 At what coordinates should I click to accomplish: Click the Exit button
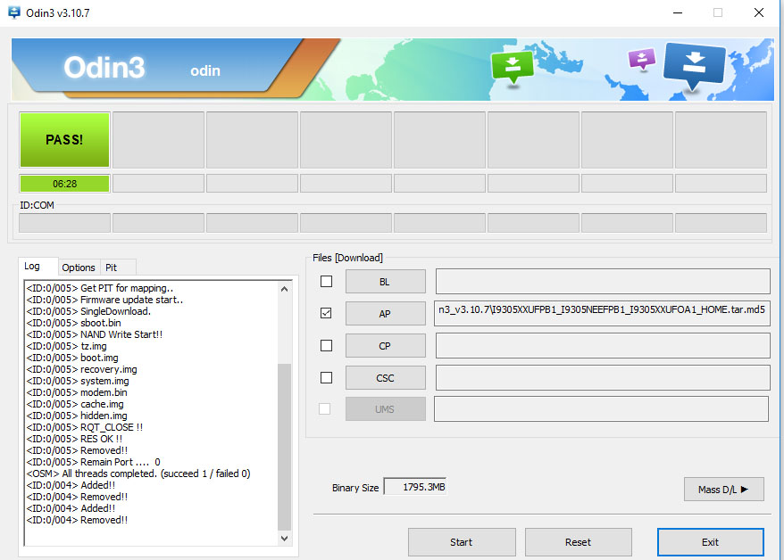711,542
